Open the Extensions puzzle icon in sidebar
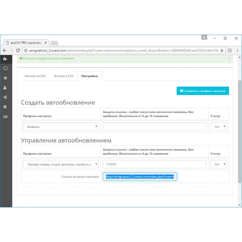 (x=5, y=59)
